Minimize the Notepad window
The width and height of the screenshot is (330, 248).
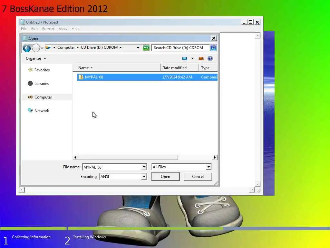click(x=244, y=22)
